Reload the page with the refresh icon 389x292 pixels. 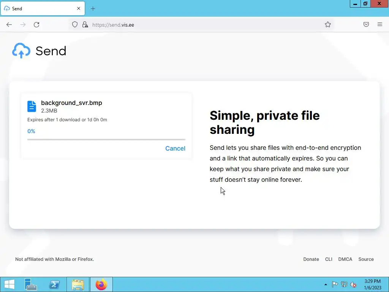click(x=36, y=25)
